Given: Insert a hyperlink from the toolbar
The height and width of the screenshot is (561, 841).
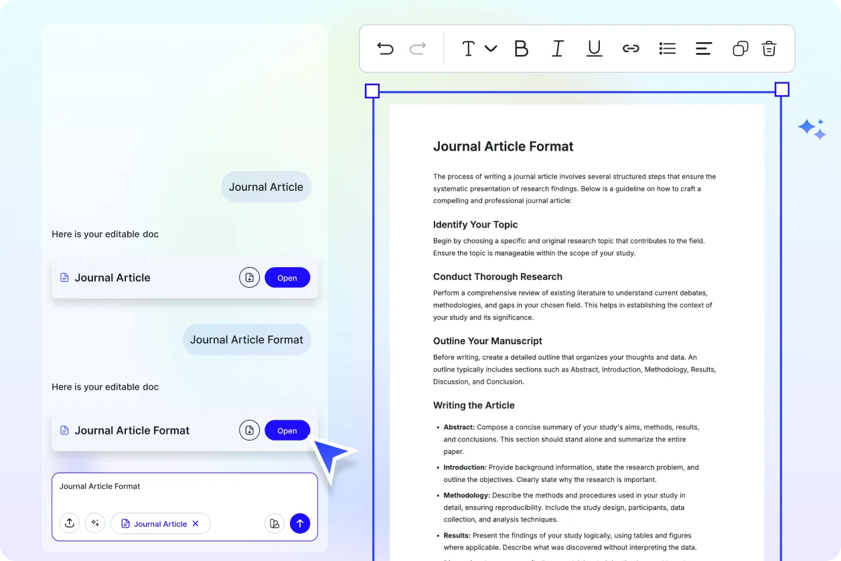Looking at the screenshot, I should coord(630,48).
